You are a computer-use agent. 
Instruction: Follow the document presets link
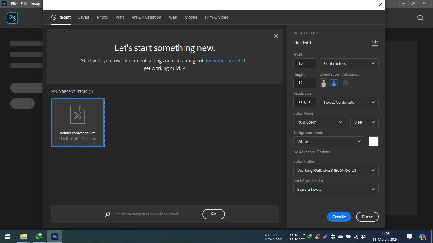tap(223, 60)
